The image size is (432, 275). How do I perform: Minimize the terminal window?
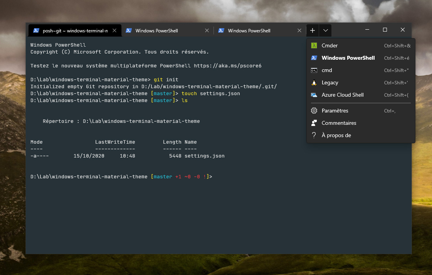(367, 30)
